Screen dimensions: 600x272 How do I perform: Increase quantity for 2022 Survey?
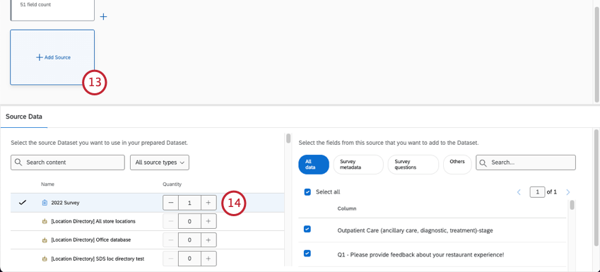[208, 203]
